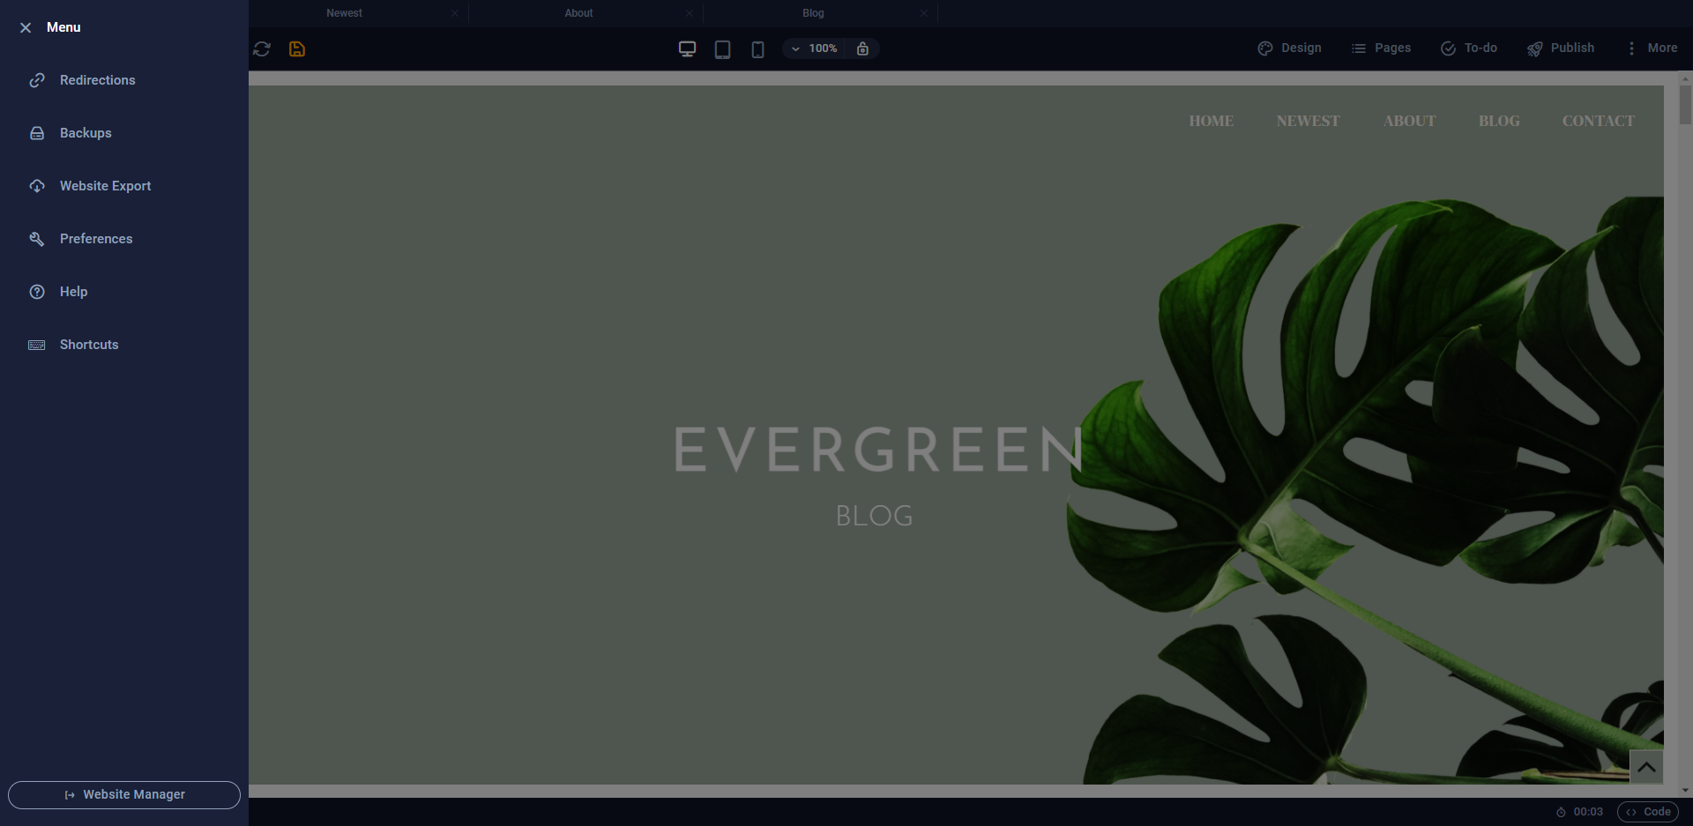This screenshot has height=826, width=1693.
Task: Click the Website Export cloud icon
Action: tap(37, 186)
